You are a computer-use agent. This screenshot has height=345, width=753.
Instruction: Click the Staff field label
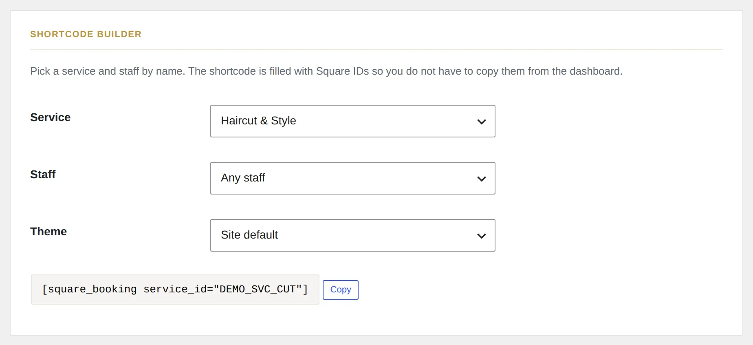click(43, 175)
